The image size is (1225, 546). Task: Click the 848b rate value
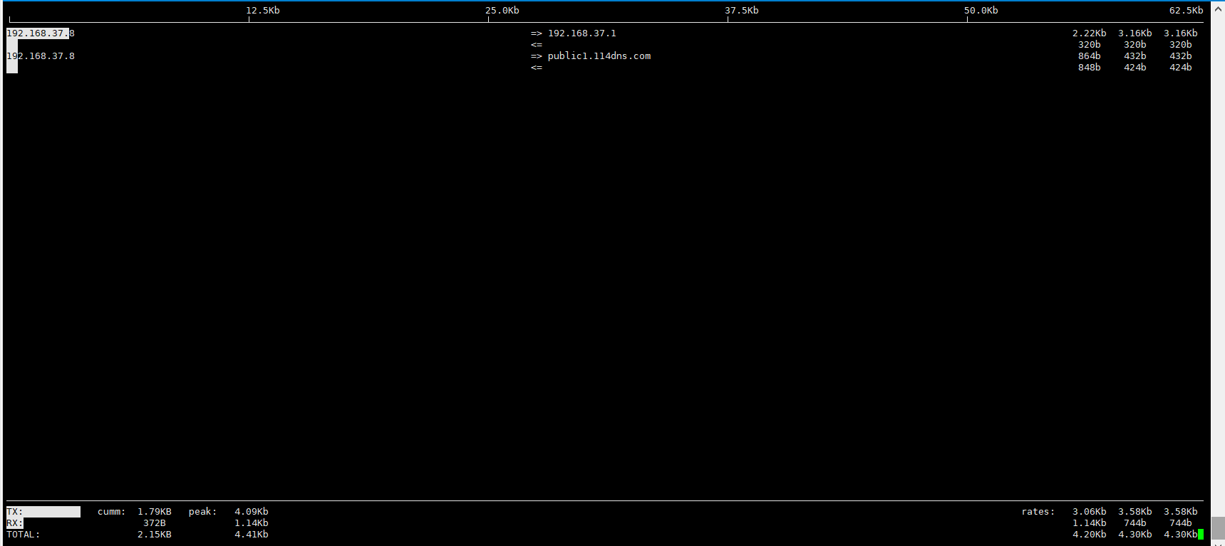pos(1090,68)
